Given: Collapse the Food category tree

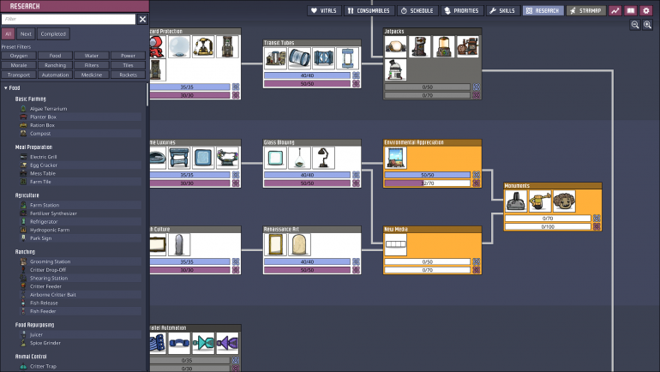Looking at the screenshot, I should point(6,88).
